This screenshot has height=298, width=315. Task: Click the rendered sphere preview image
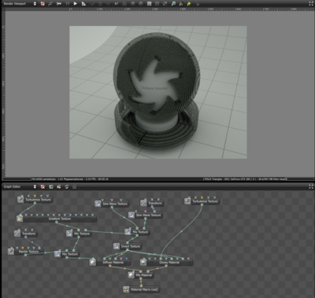pyautogui.click(x=158, y=92)
